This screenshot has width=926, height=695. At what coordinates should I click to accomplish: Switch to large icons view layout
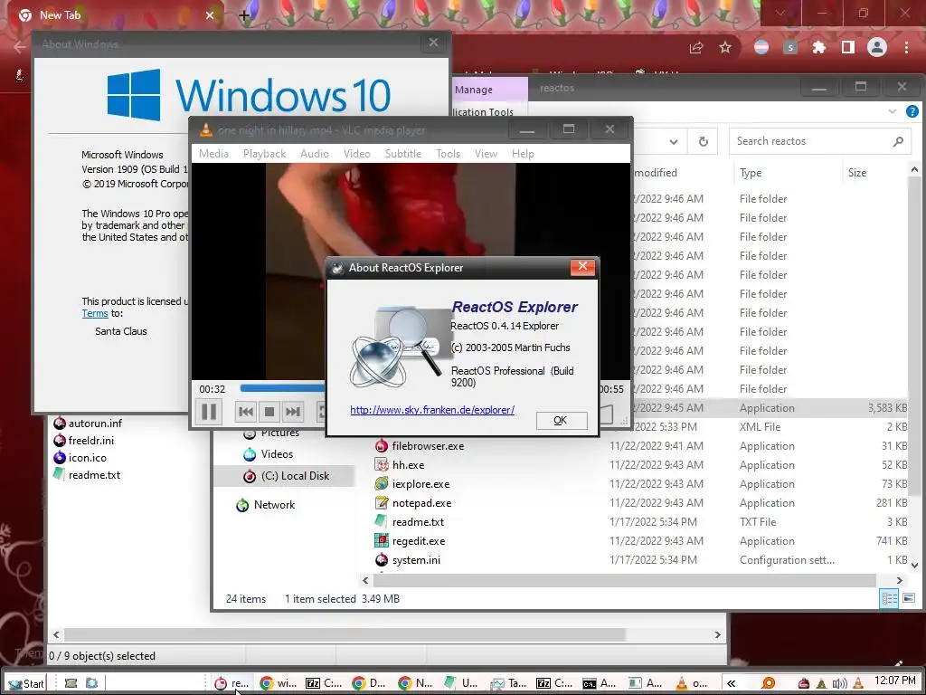(x=909, y=598)
